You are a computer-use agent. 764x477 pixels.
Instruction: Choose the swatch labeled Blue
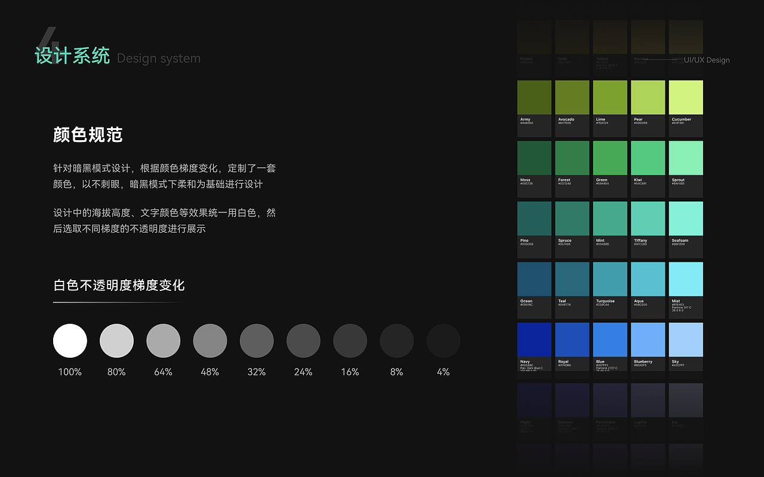(x=610, y=340)
